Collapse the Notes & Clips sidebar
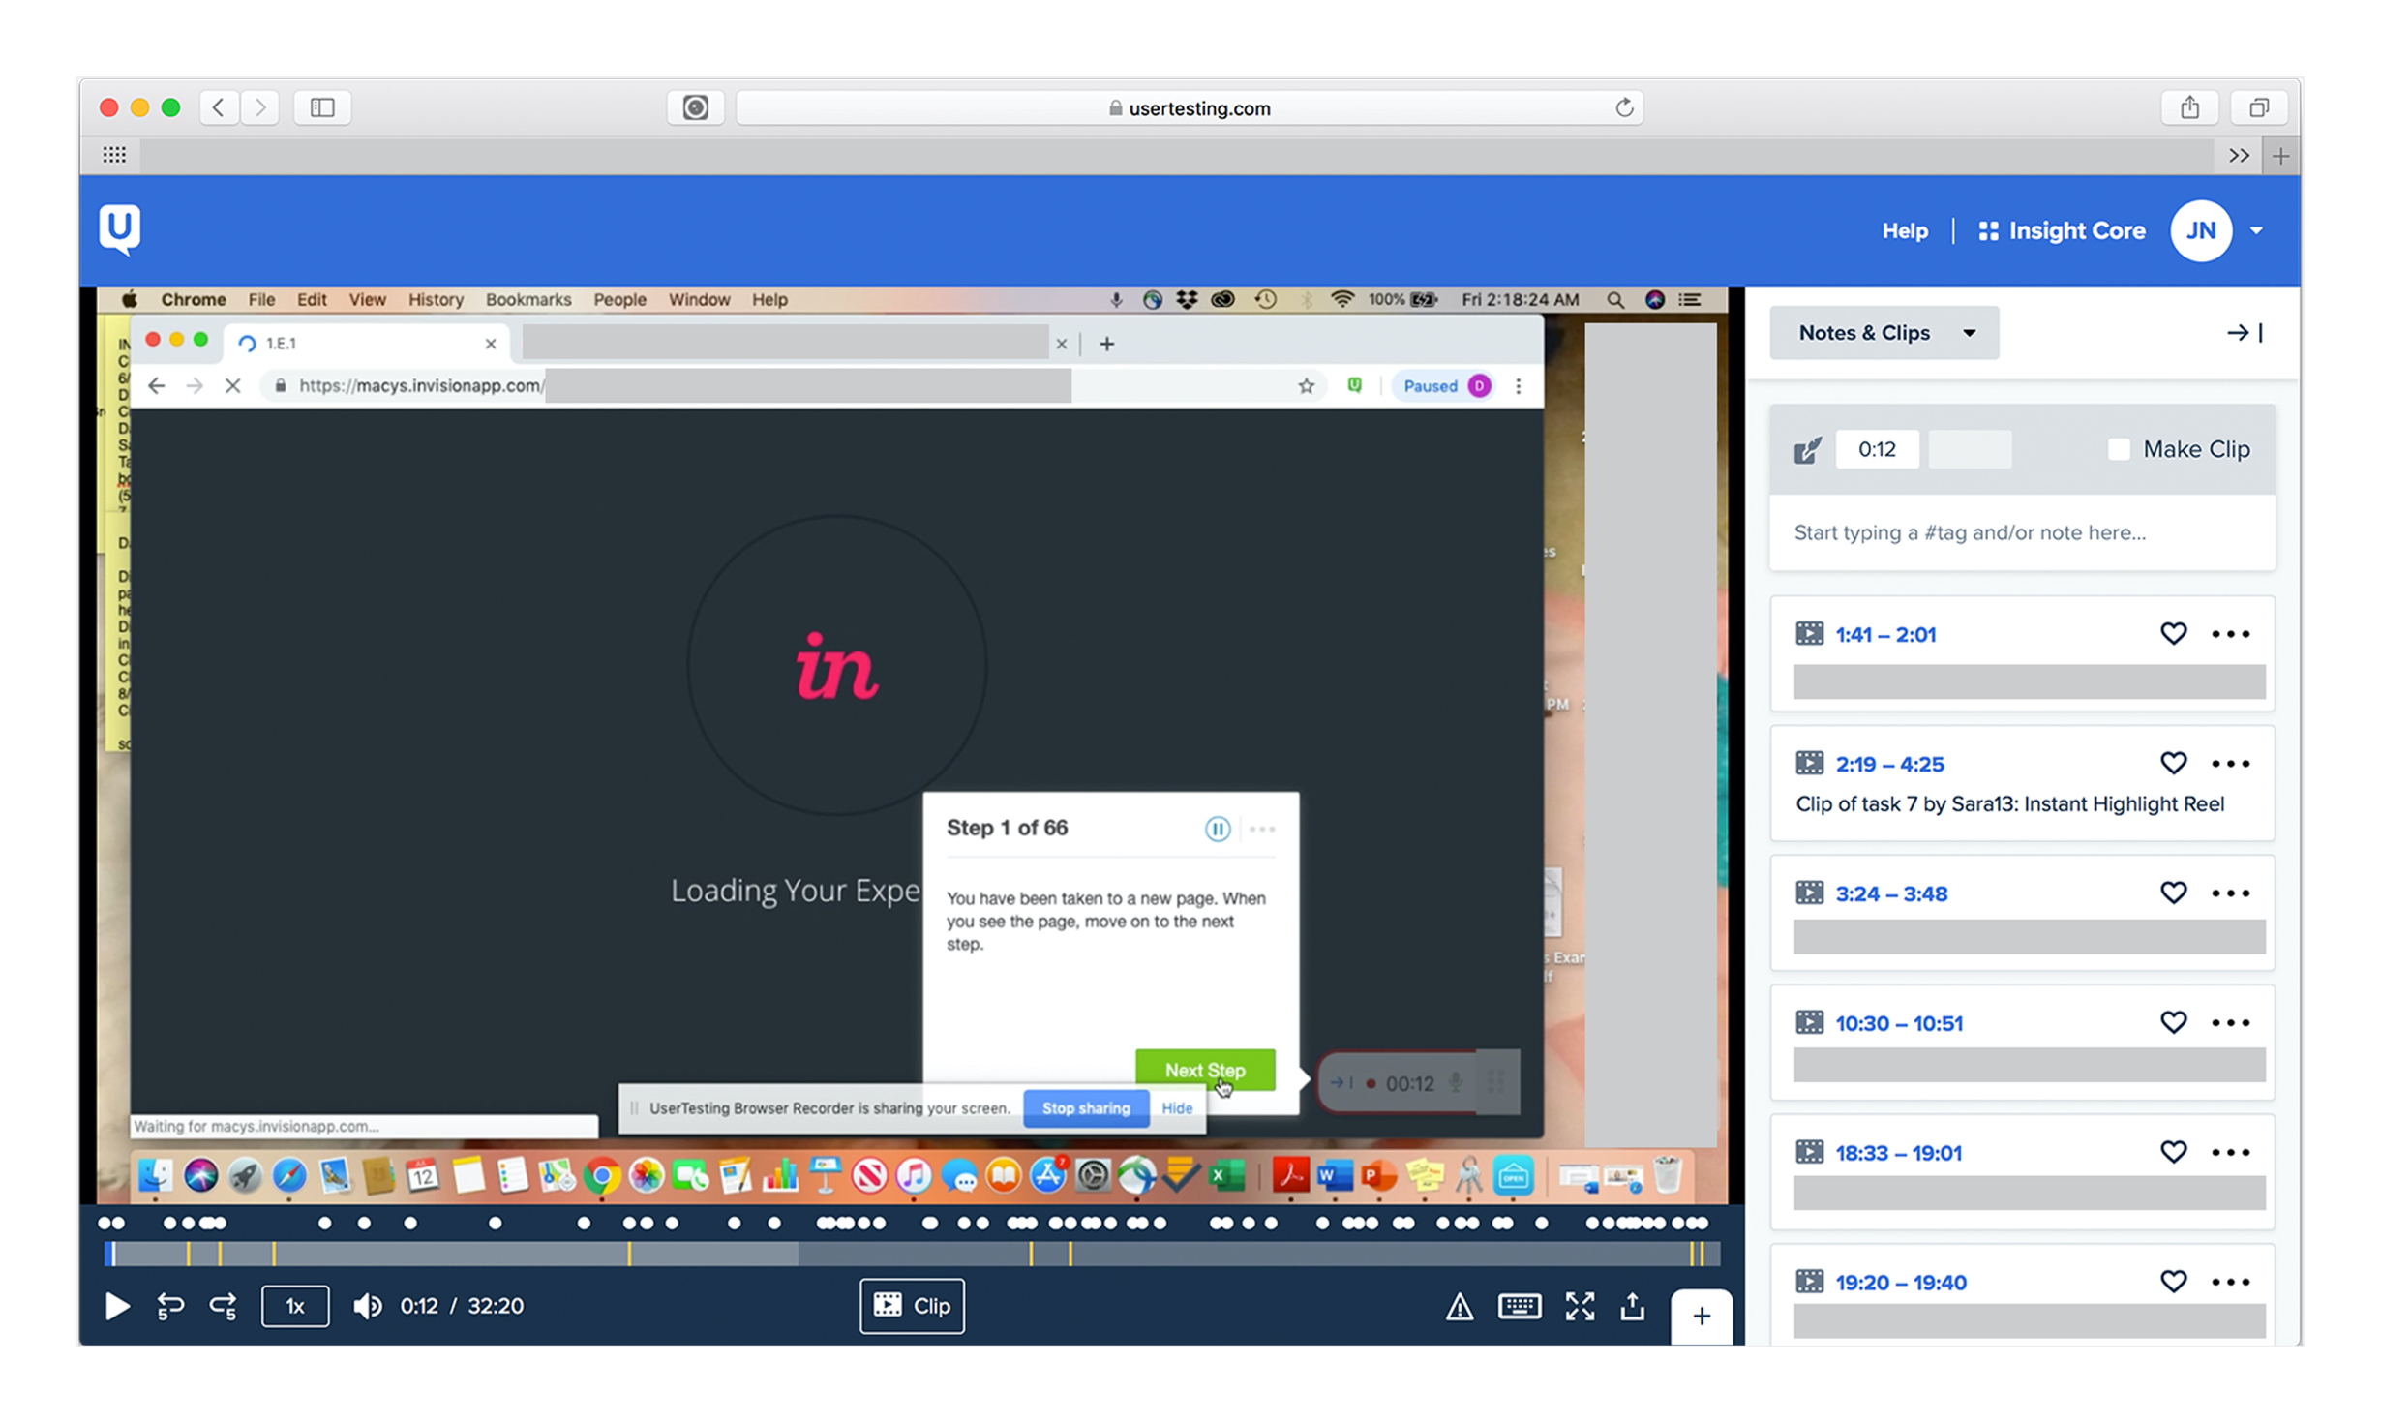 pyautogui.click(x=2244, y=333)
